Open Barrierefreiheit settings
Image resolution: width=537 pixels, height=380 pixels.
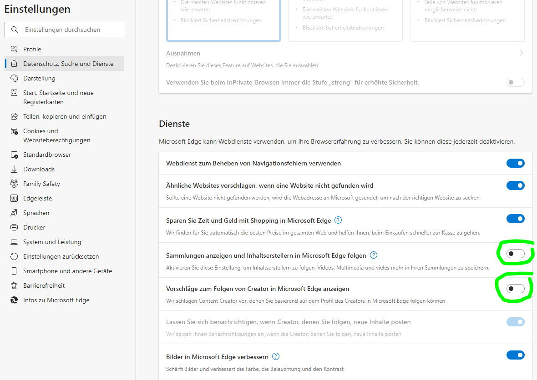tap(64, 285)
